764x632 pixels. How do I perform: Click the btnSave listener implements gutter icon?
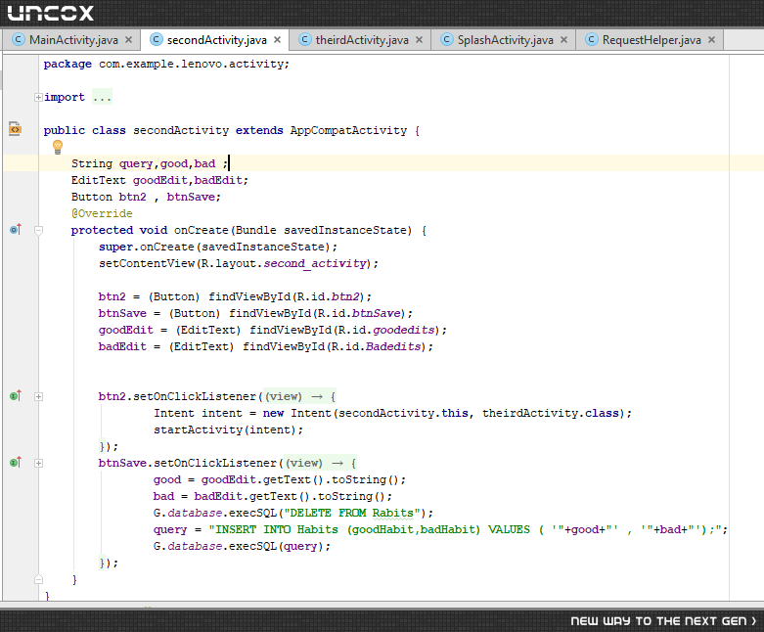click(x=16, y=463)
